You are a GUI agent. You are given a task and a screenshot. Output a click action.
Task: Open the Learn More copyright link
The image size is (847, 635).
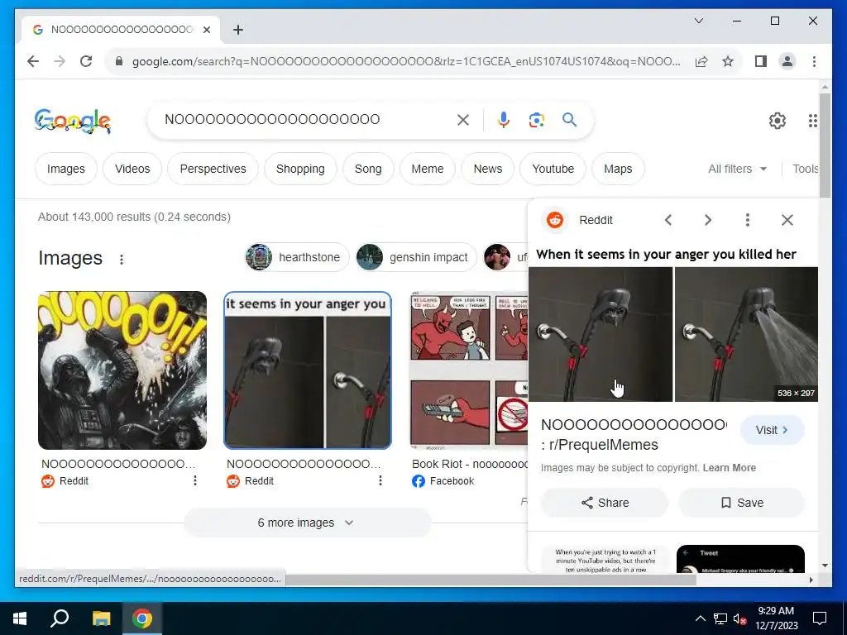(x=729, y=468)
